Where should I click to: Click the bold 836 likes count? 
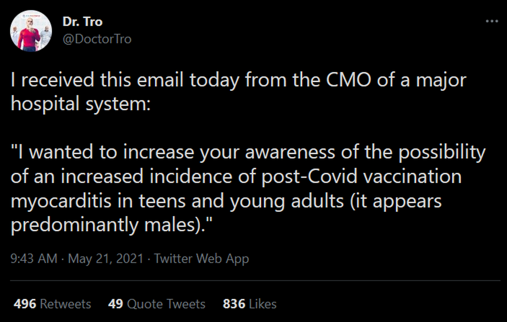tap(234, 304)
